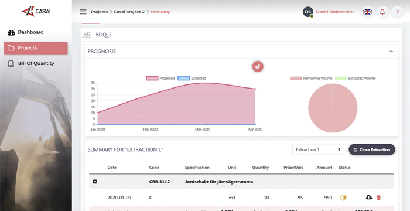Click the half-circle status icon
This screenshot has height=211, width=410.
[x=343, y=198]
